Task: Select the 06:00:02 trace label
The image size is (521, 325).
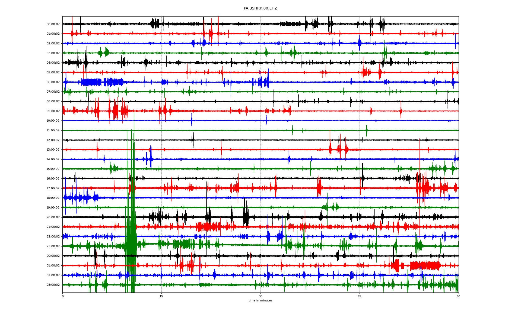Action: click(x=53, y=82)
